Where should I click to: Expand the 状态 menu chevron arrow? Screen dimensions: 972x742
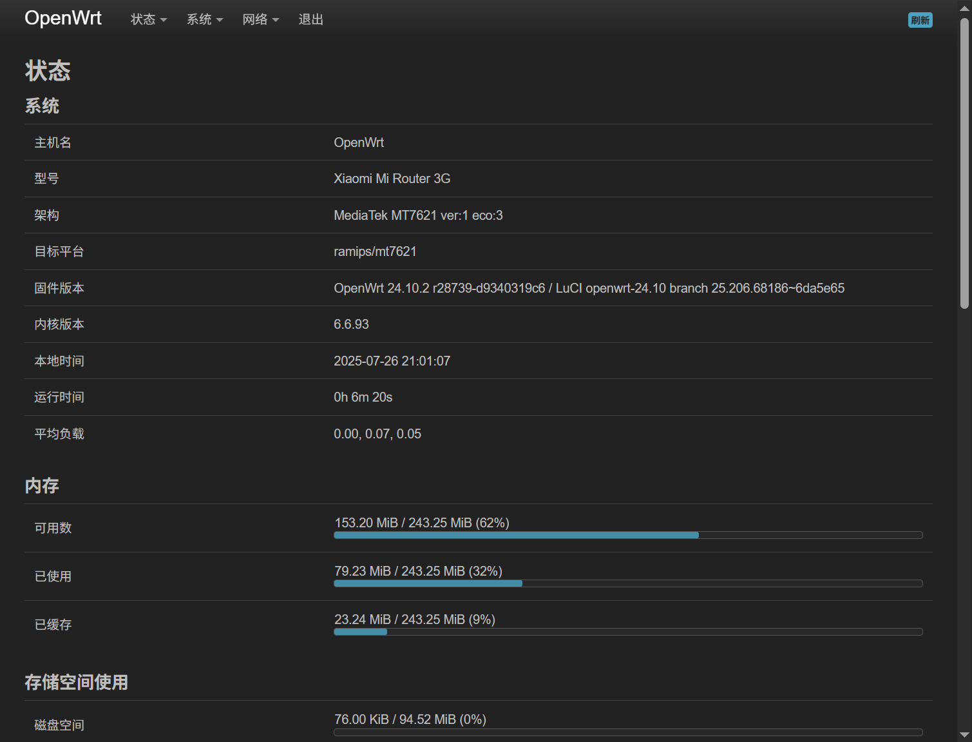click(164, 20)
